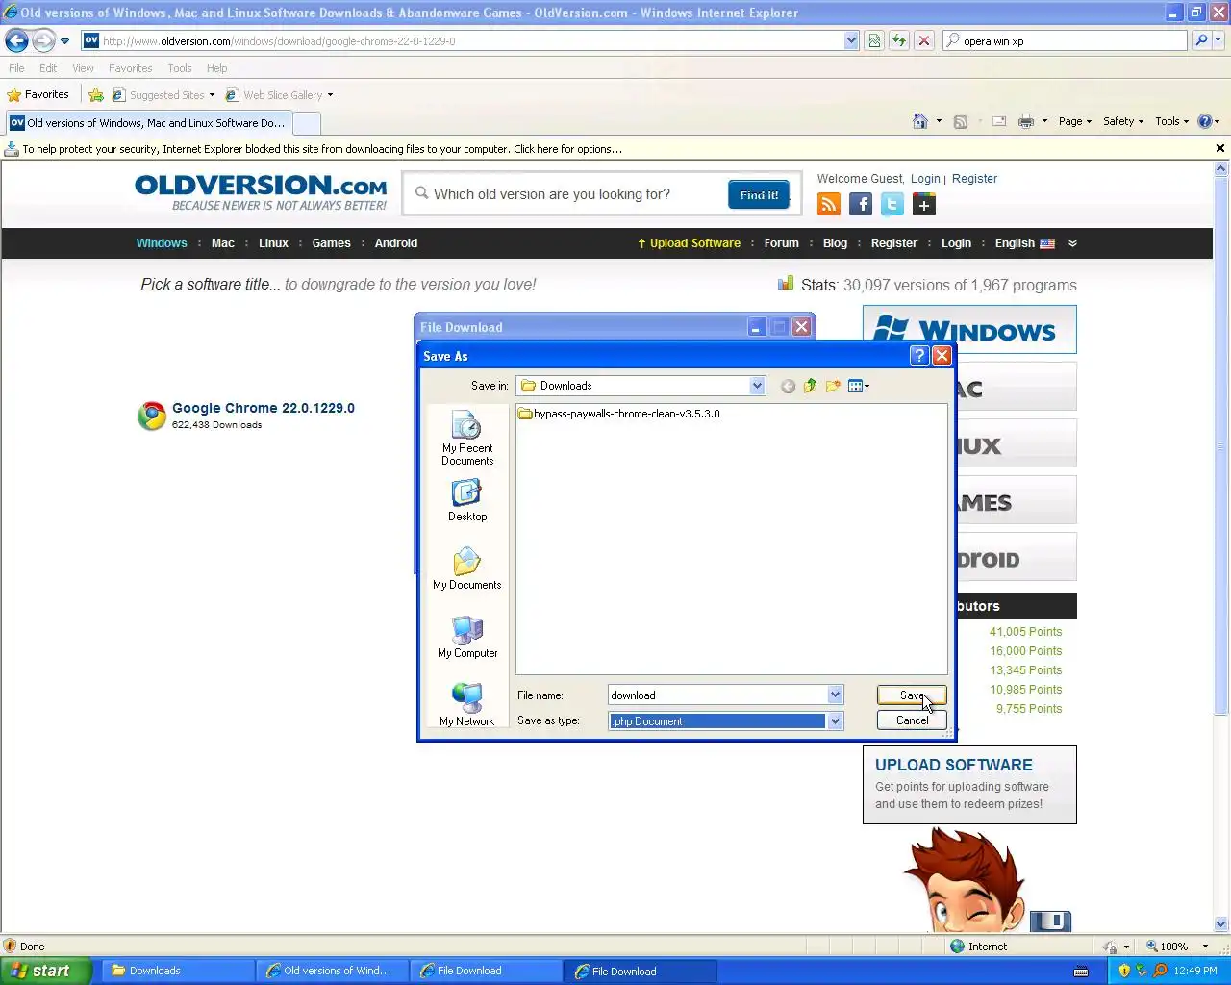Click the IE Home toolbar icon

[920, 121]
